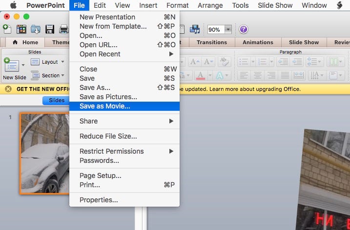The image size is (350, 230).
Task: Choose Close from File menu
Action: [124, 69]
